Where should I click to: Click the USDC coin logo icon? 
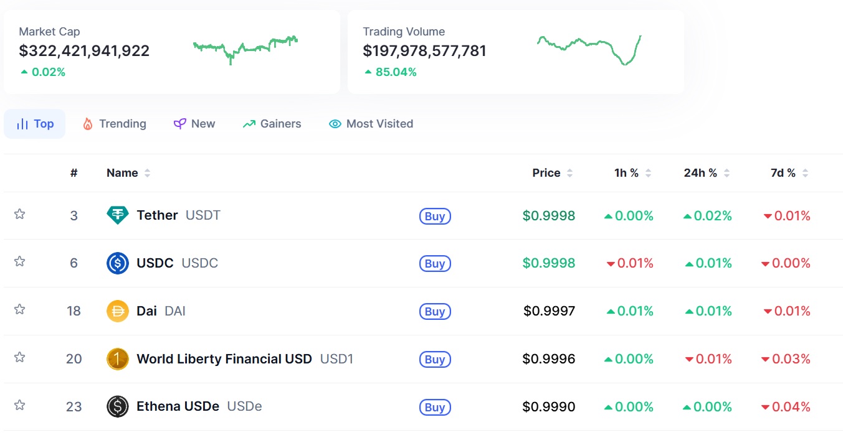118,263
